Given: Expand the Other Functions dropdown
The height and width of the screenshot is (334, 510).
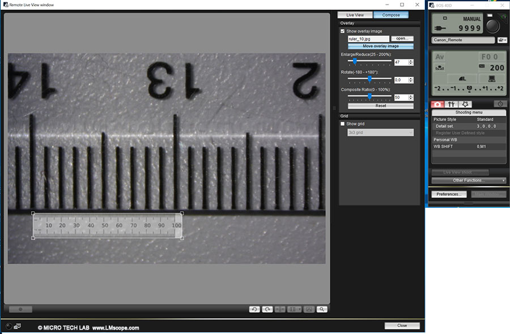Looking at the screenshot, I should 468,181.
